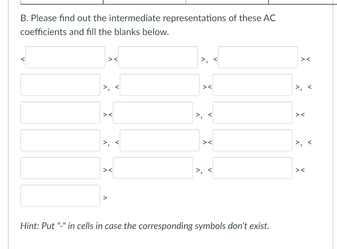
Task: Select the first blank in the fourth row
Action: pos(60,140)
